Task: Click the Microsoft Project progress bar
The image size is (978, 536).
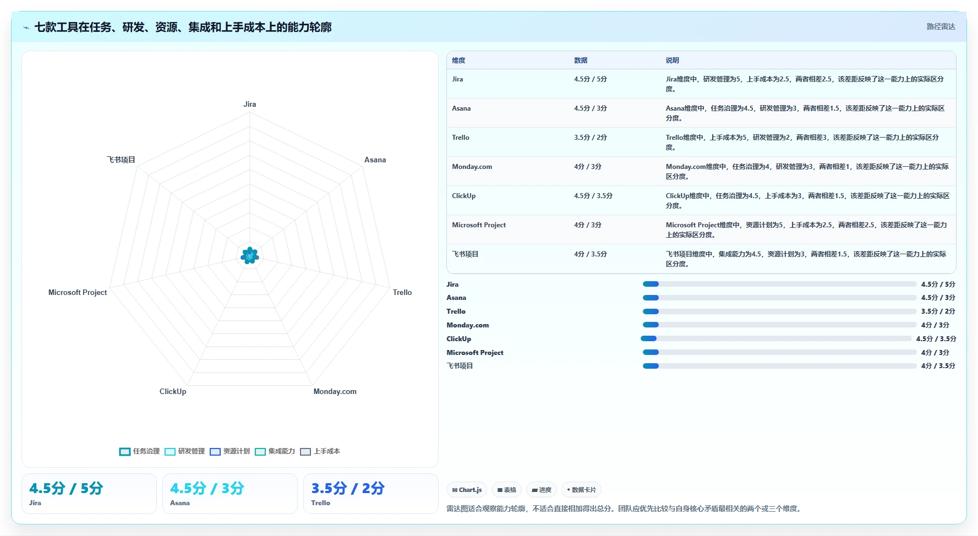Action: pyautogui.click(x=779, y=352)
